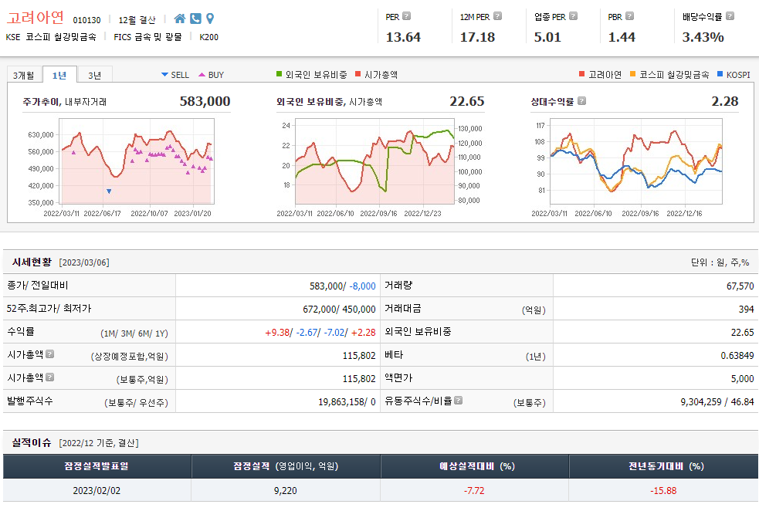
Task: Click the float shares 9,304,259 / 46.84
Action: point(717,402)
